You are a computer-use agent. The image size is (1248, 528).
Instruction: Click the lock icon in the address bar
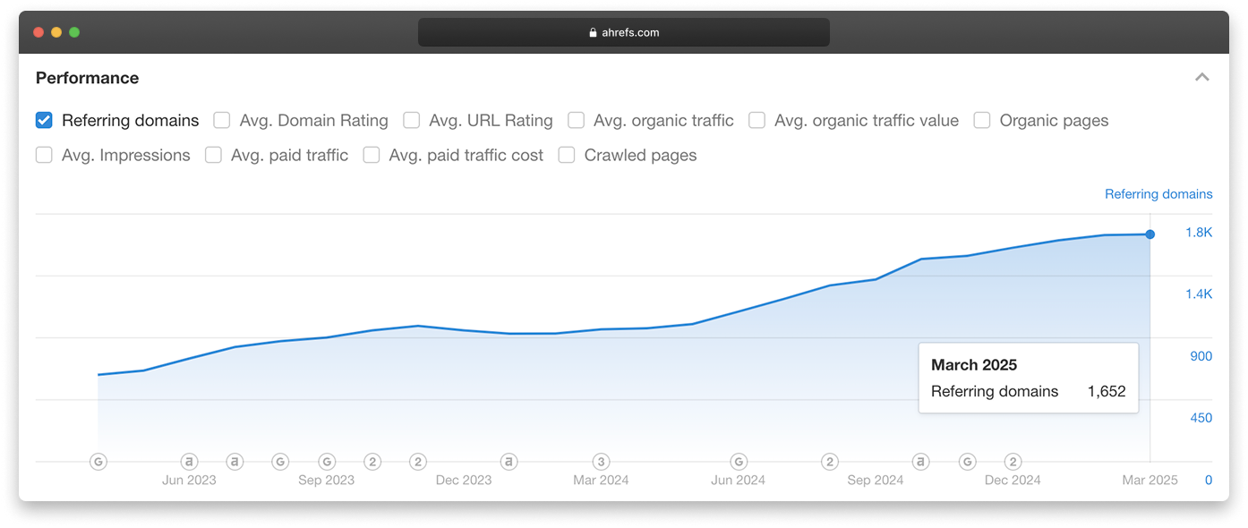click(x=593, y=33)
